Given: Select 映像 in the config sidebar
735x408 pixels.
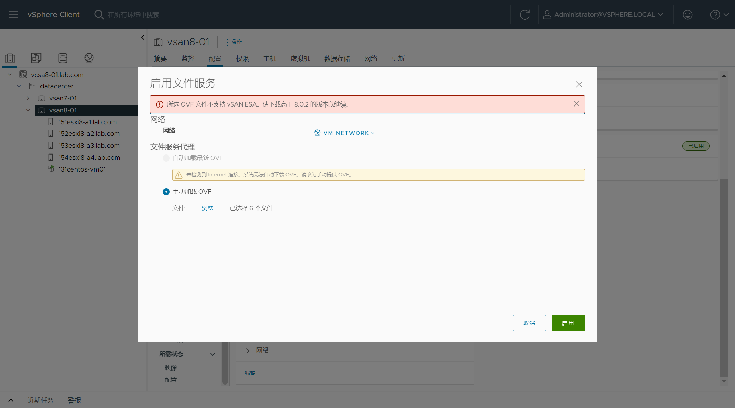Looking at the screenshot, I should [171, 368].
